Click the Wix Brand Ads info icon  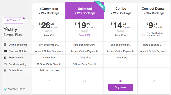pos(144,34)
